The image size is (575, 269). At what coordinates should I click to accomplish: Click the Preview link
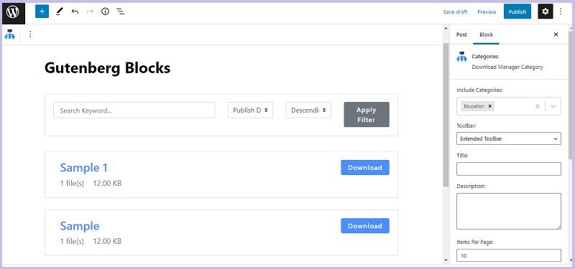(x=487, y=12)
